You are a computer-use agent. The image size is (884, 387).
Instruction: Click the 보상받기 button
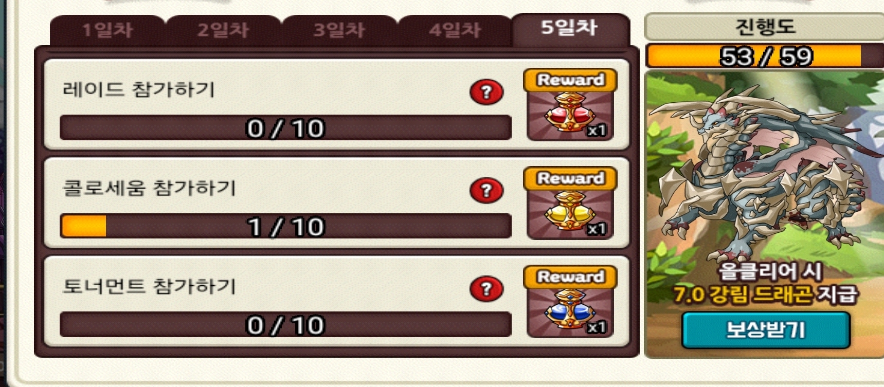pyautogui.click(x=766, y=330)
